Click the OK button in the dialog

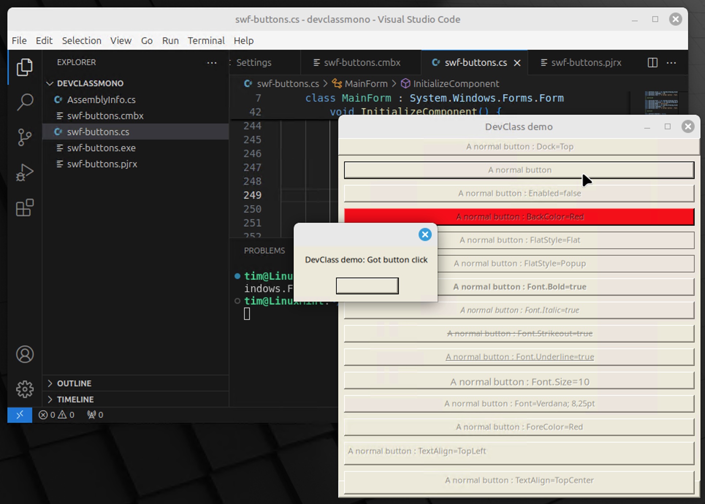(x=367, y=286)
